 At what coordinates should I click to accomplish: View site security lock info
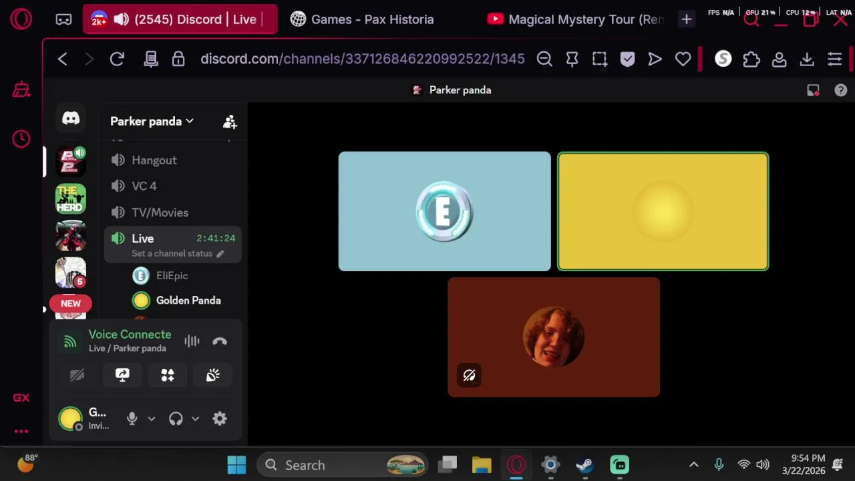(178, 59)
